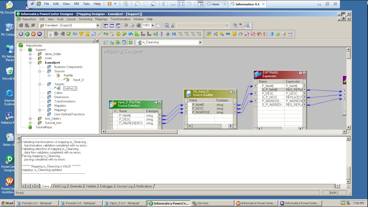Image resolution: width=368 pixels, height=207 pixels.
Task: Collapse the Kawaljeet folder node
Action: click(30, 63)
